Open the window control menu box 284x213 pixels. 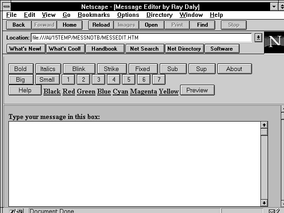click(5, 7)
